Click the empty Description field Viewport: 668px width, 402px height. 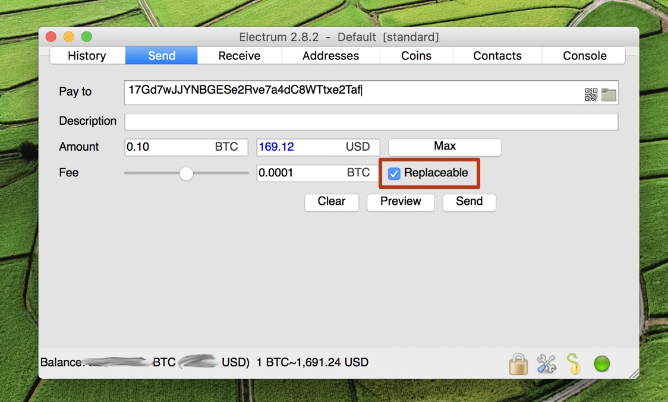coord(371,122)
